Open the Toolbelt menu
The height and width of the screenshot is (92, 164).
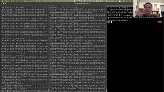pyautogui.click(x=45, y=1)
